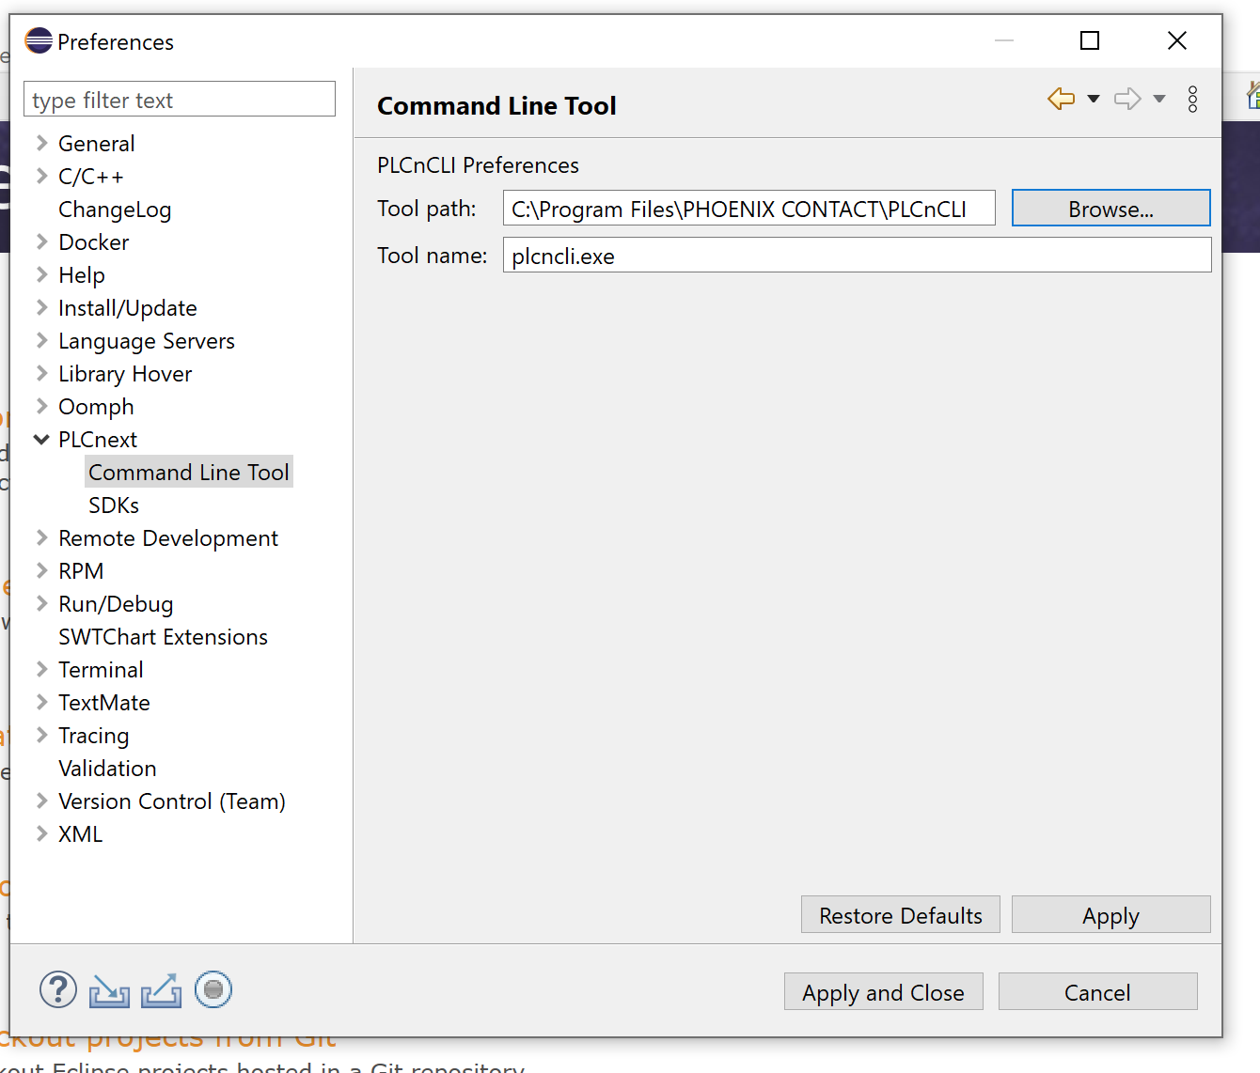
Task: Expand the Terminal tree node
Action: coord(41,669)
